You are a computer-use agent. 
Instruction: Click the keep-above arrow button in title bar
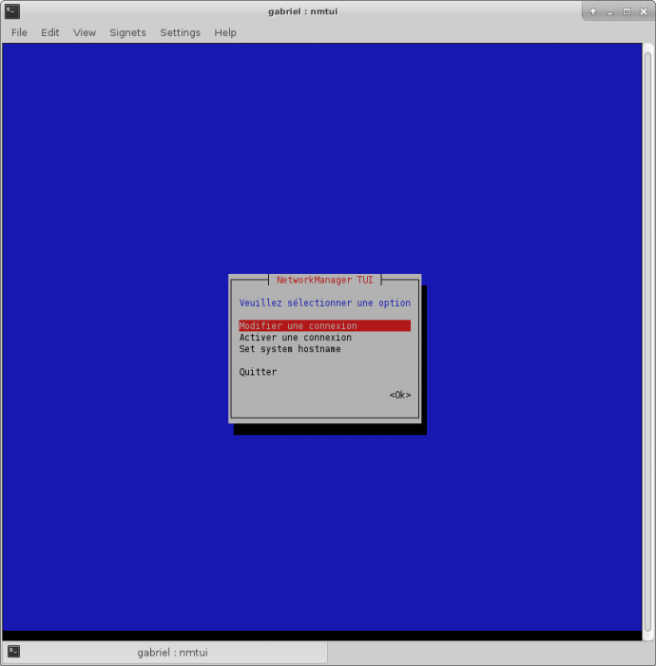pos(593,11)
